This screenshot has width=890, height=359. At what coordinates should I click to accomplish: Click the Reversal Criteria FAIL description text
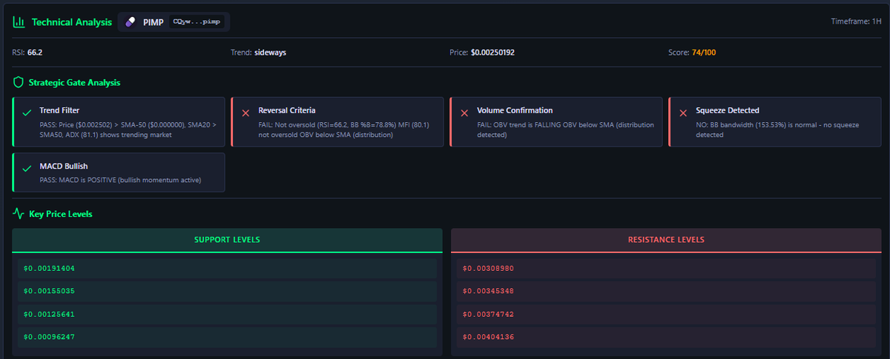pyautogui.click(x=344, y=130)
